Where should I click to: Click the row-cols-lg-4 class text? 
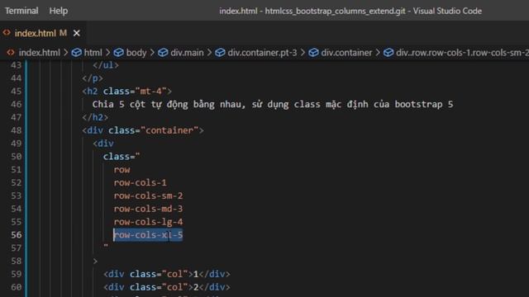coord(148,222)
